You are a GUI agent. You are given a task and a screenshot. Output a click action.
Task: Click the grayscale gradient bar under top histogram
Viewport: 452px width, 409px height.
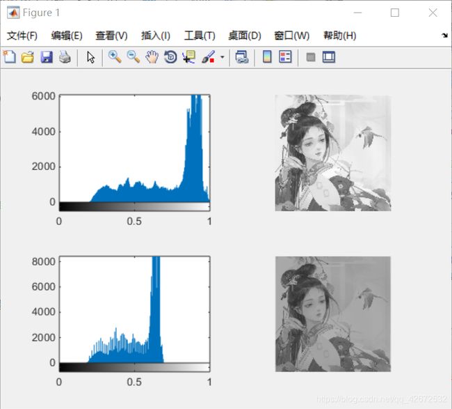click(135, 206)
